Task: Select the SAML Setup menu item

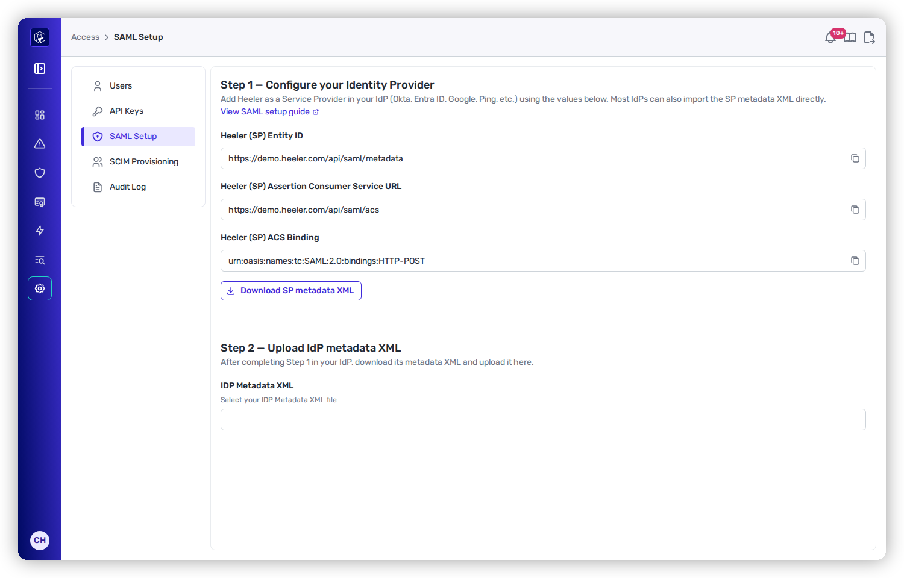Action: pyautogui.click(x=138, y=137)
